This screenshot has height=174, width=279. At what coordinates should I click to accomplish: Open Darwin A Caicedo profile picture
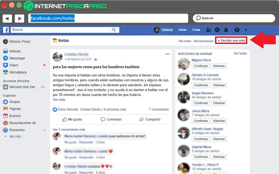point(184,79)
